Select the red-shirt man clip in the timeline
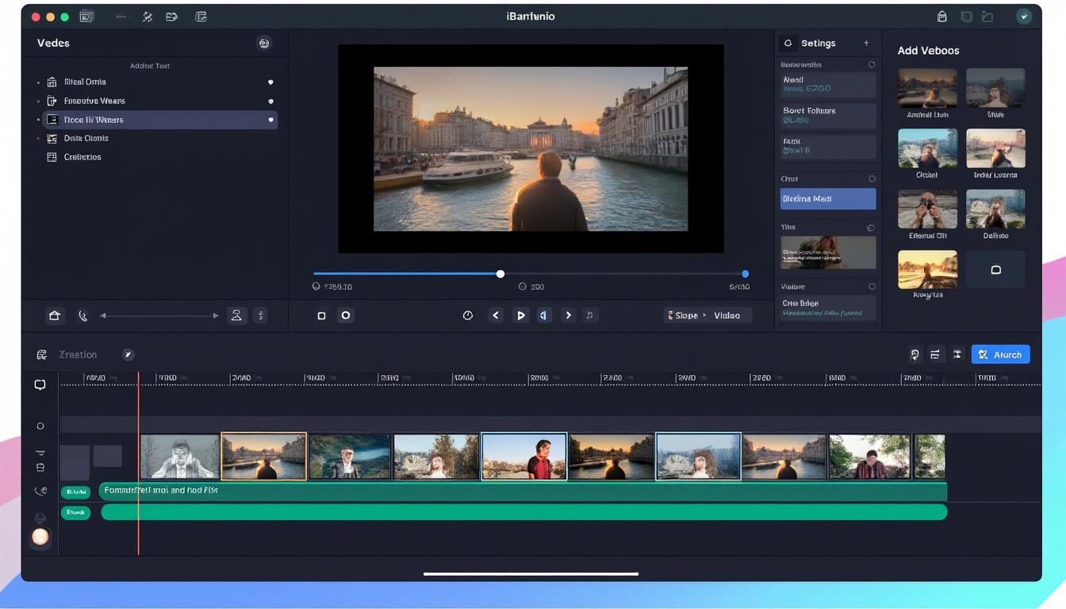 point(524,456)
